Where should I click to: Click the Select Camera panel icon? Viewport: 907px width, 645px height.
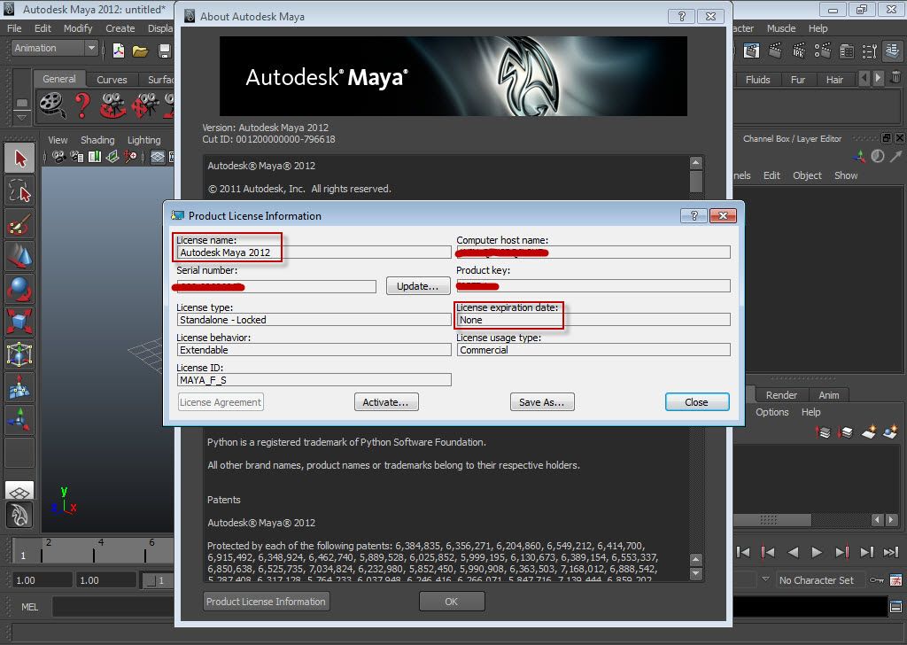coord(58,157)
